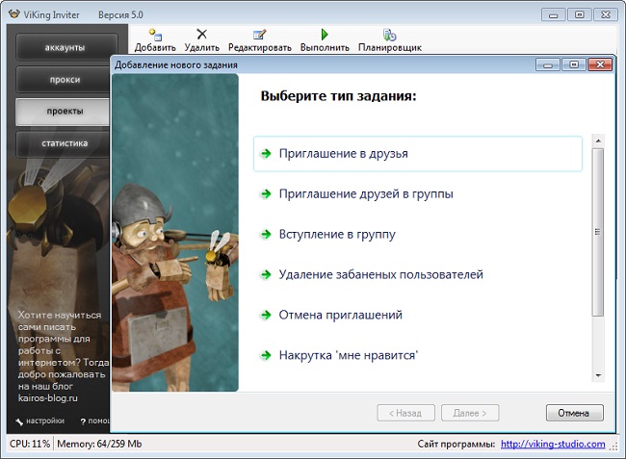Click the green arrow beside Отмена приглашений
The width and height of the screenshot is (626, 459).
point(266,315)
